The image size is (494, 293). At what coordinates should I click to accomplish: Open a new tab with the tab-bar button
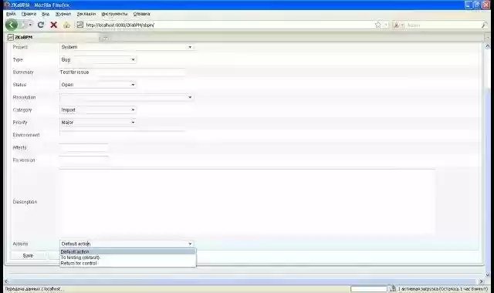click(x=104, y=38)
